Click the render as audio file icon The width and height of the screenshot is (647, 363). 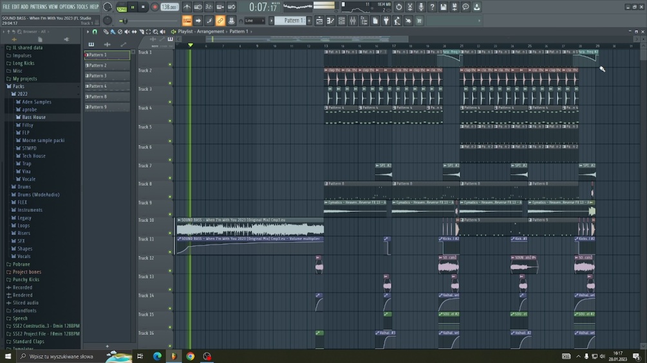click(455, 7)
